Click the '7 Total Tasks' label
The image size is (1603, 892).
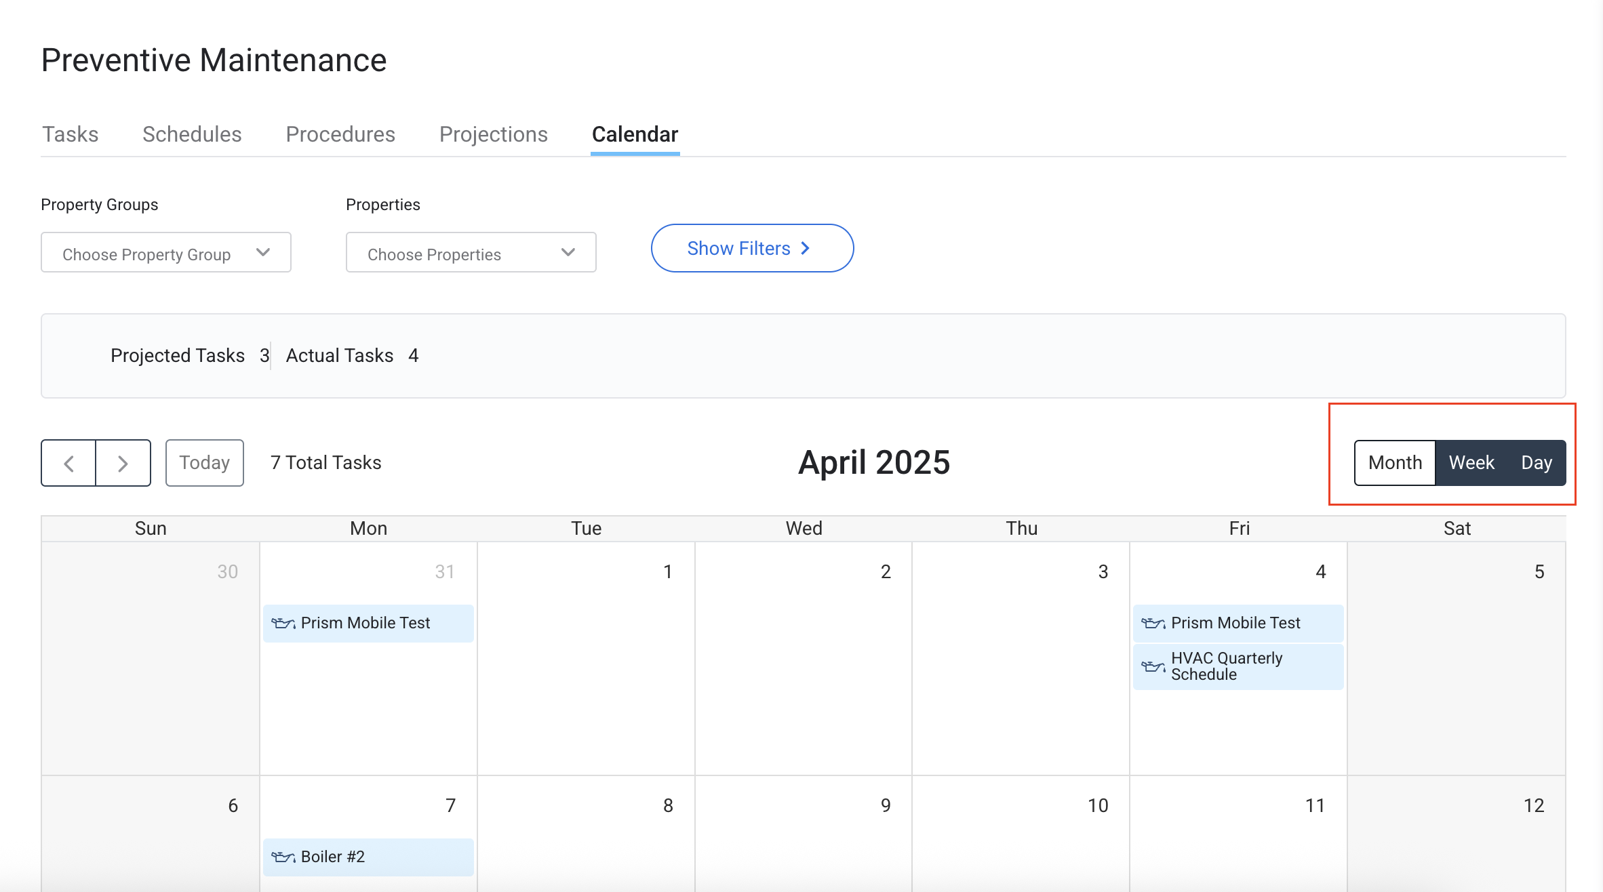[x=325, y=463]
